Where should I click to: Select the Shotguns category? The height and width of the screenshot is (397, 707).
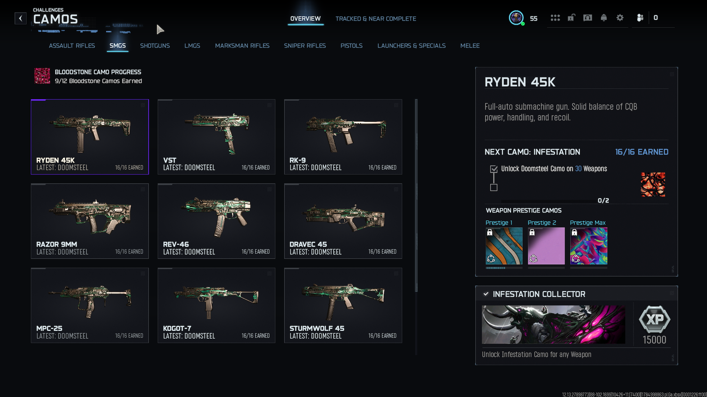(x=155, y=46)
